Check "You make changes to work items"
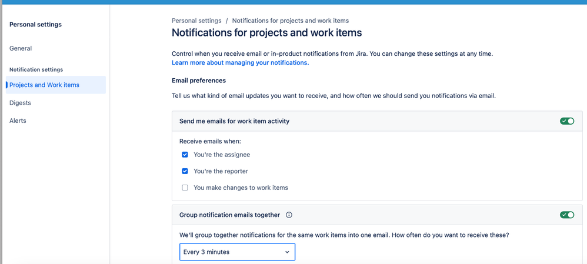The image size is (587, 264). pos(185,188)
